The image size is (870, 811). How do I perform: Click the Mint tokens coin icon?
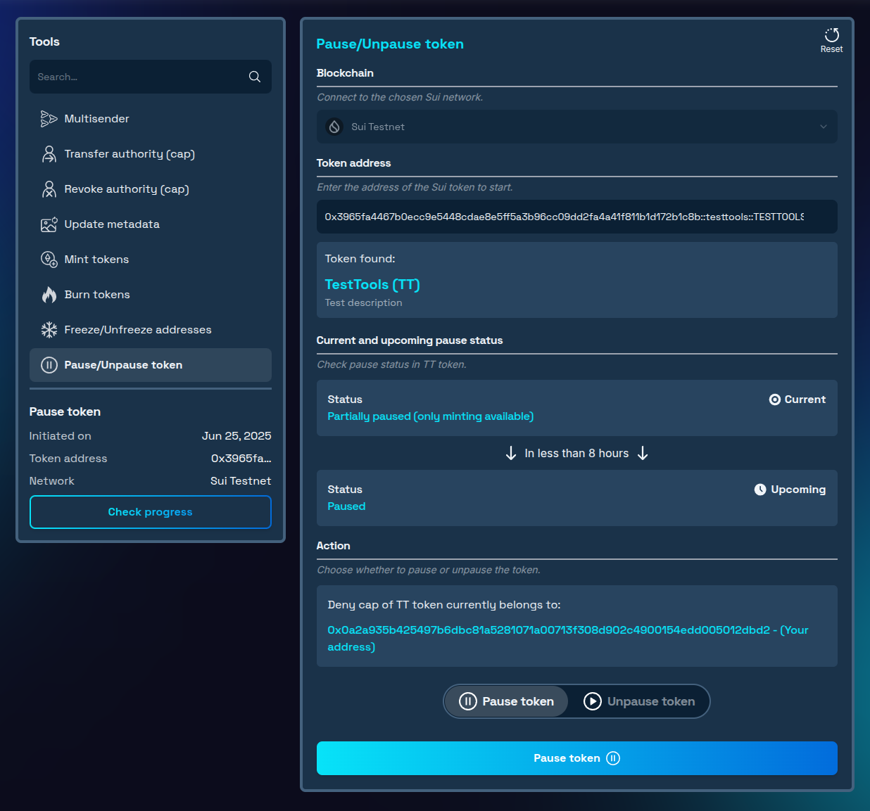49,260
